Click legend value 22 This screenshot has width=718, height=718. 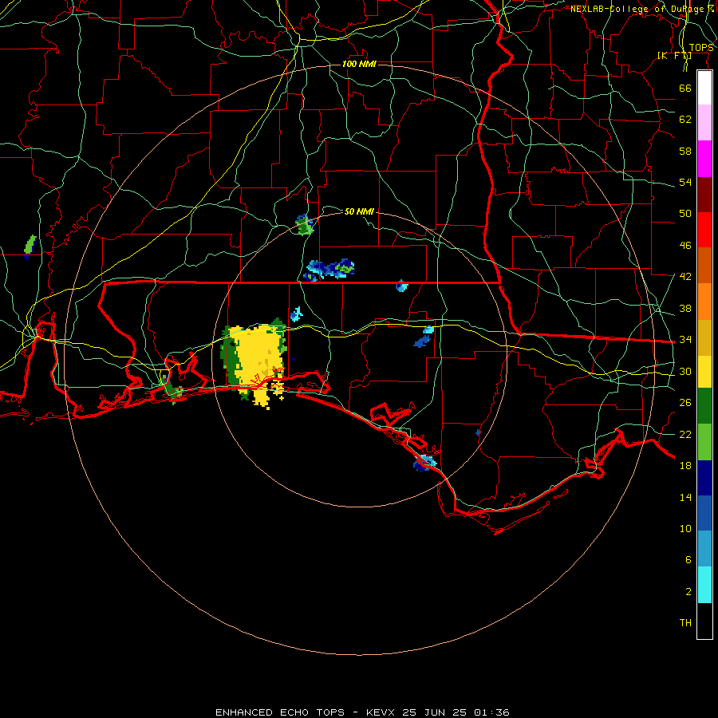tap(685, 434)
